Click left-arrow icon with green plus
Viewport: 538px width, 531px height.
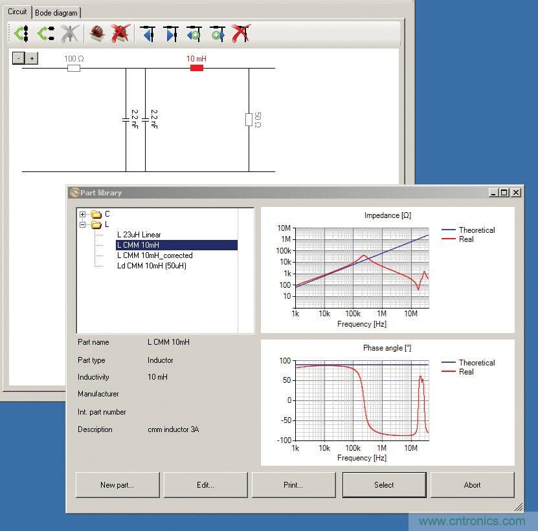click(x=194, y=34)
